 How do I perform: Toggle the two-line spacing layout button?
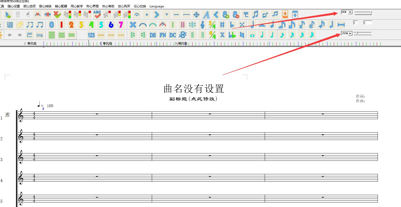pos(71,35)
